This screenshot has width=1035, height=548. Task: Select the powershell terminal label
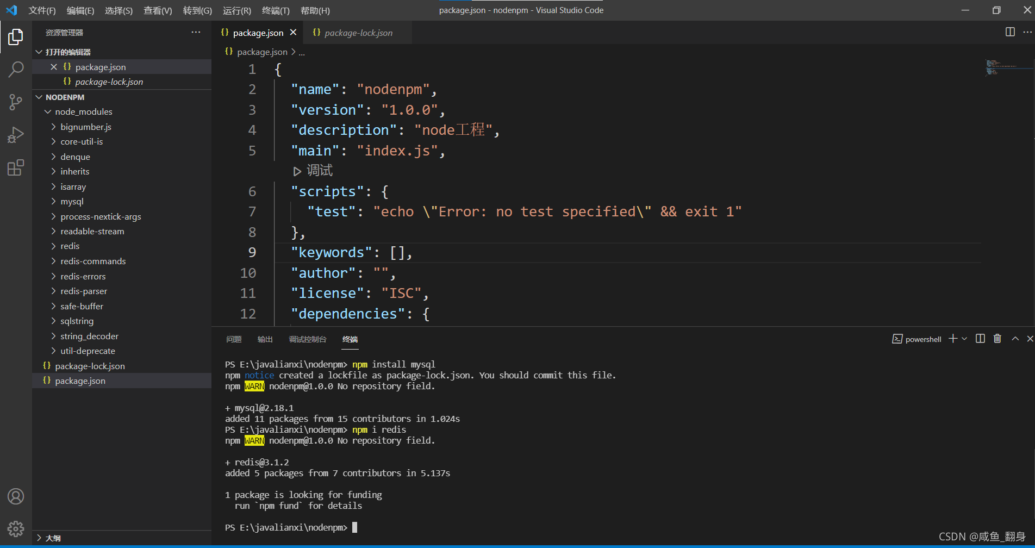coord(916,339)
